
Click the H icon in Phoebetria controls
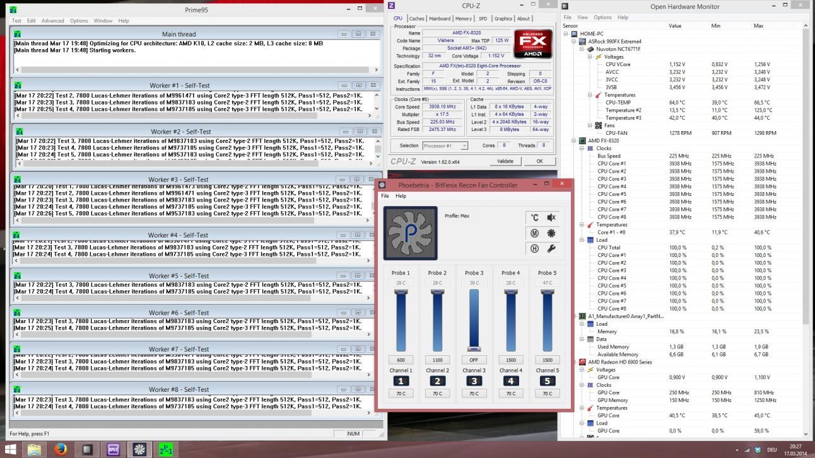point(534,249)
